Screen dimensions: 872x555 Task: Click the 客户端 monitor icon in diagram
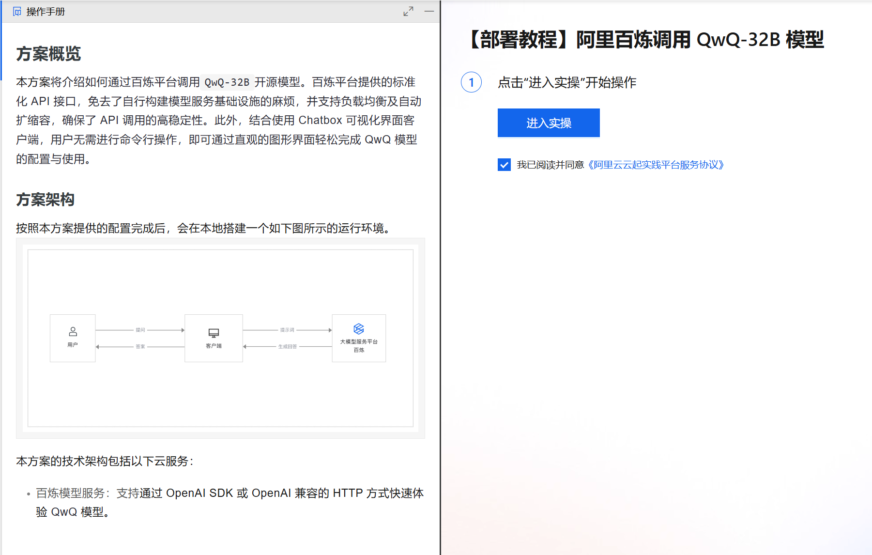pos(214,333)
